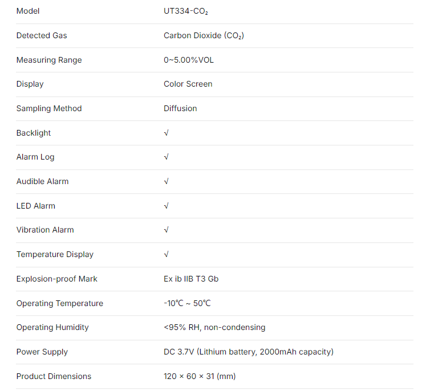
Task: Click the LED Alarm checkmark symbol
Action: pyautogui.click(x=166, y=206)
